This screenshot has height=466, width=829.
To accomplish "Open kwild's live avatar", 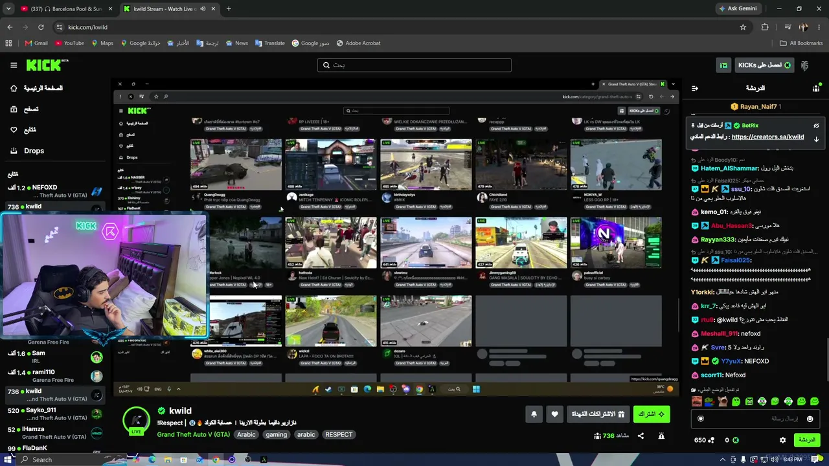I will (x=136, y=421).
